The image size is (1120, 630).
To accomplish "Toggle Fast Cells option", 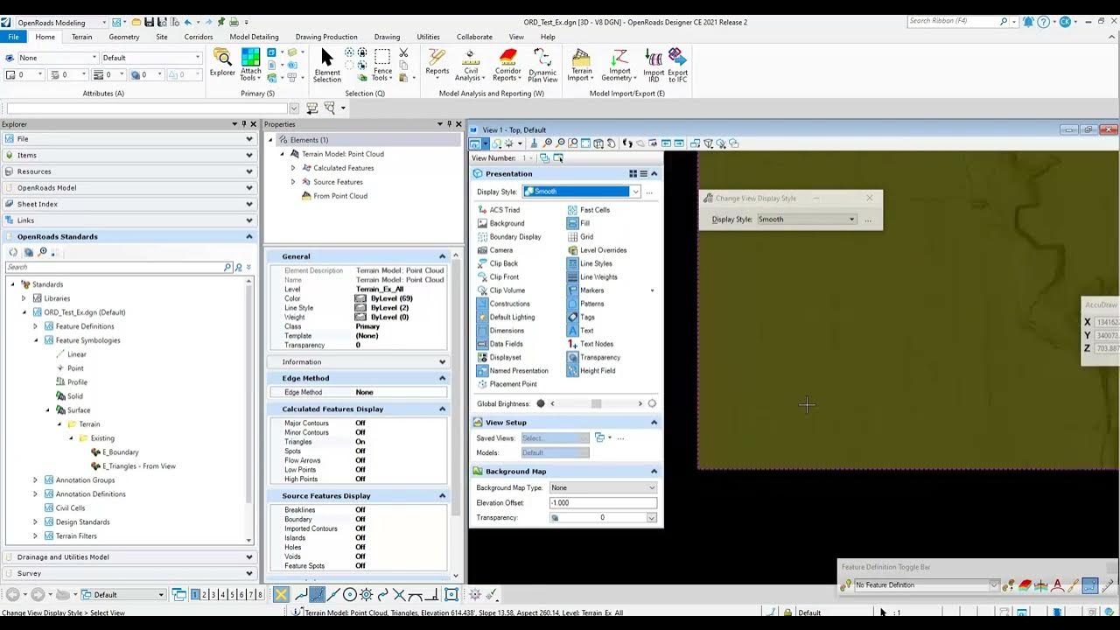I will (589, 210).
